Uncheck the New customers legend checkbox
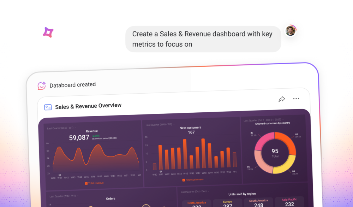Screen dimensions: 353x207 184,180
